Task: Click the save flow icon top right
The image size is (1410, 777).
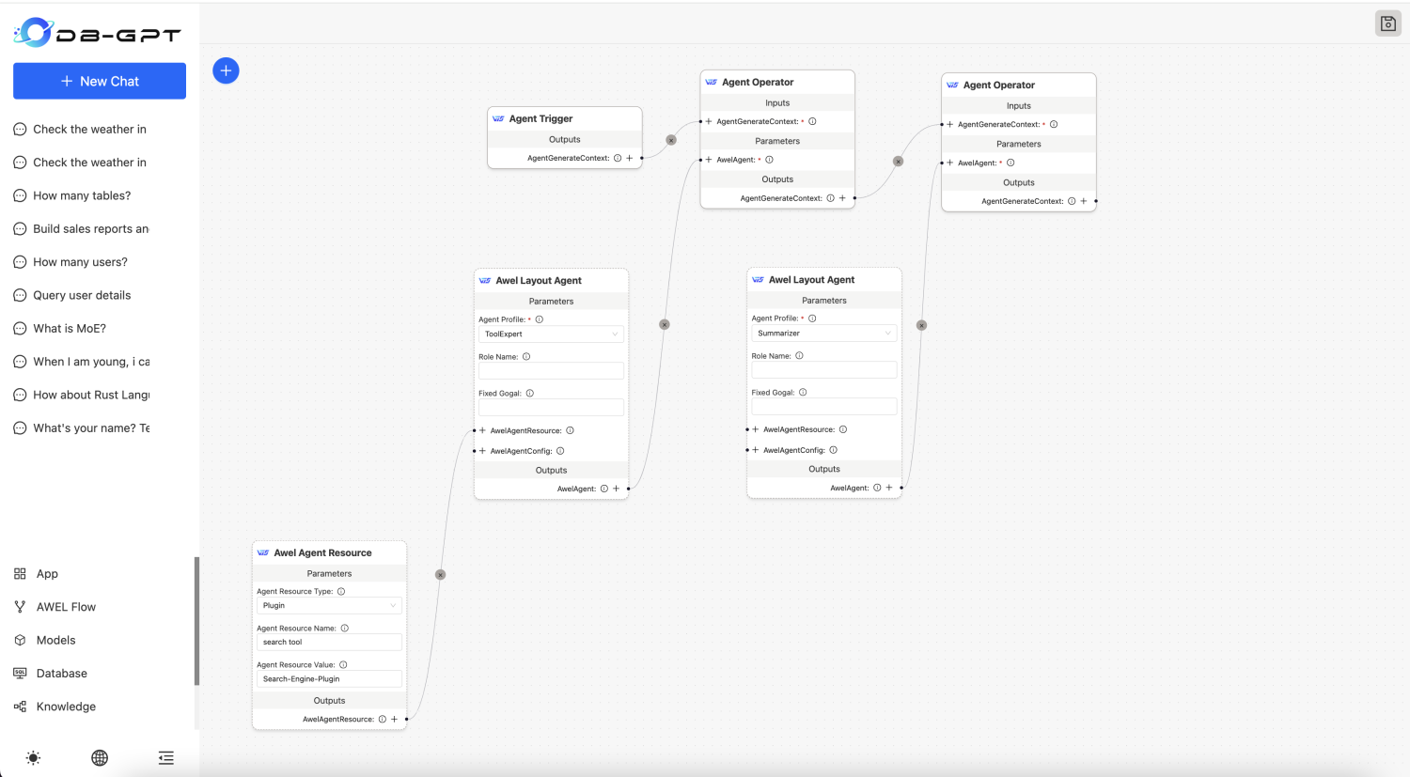Action: point(1387,23)
